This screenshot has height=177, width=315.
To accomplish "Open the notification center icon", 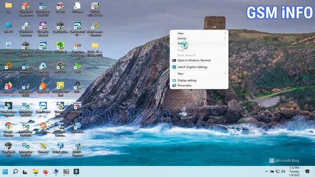I will click(307, 172).
